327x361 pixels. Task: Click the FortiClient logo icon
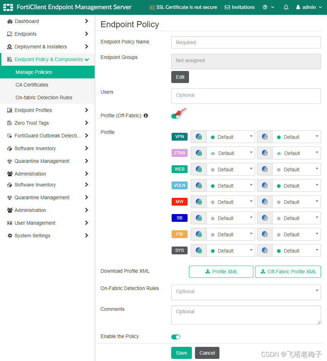(x=8, y=7)
